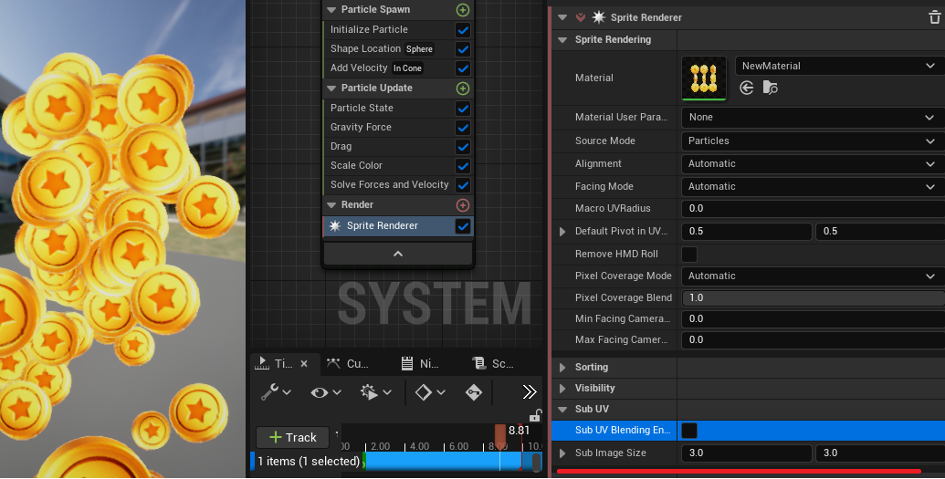The width and height of the screenshot is (945, 479).
Task: Enable the Sub UV Blending checkbox
Action: click(x=689, y=431)
